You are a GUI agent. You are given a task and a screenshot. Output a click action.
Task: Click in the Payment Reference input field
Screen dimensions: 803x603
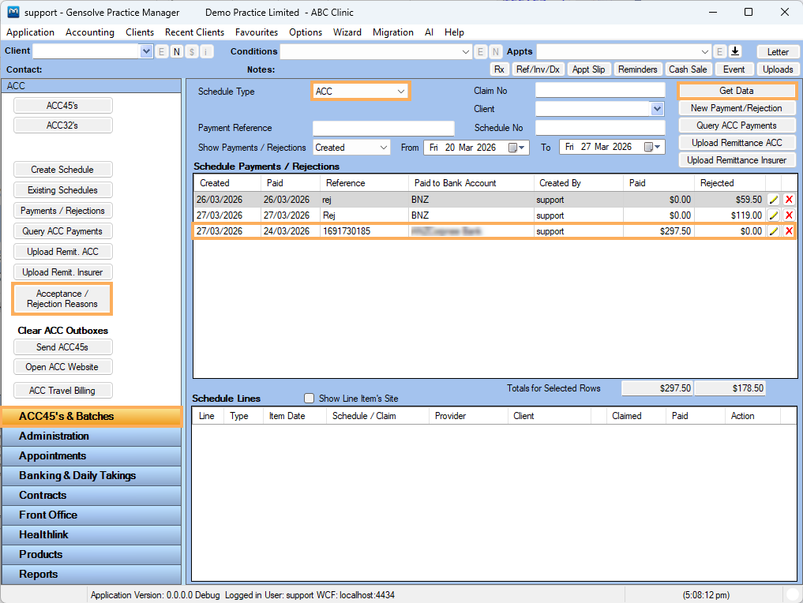click(383, 128)
